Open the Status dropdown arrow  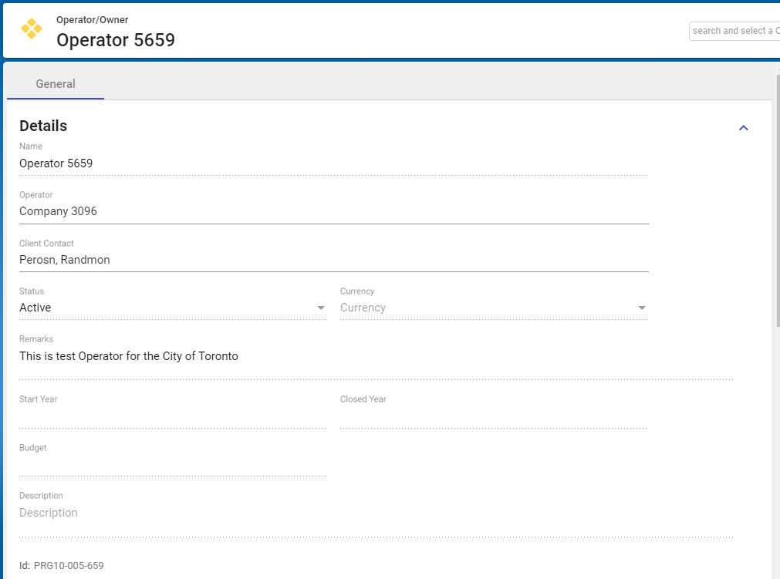pyautogui.click(x=321, y=308)
